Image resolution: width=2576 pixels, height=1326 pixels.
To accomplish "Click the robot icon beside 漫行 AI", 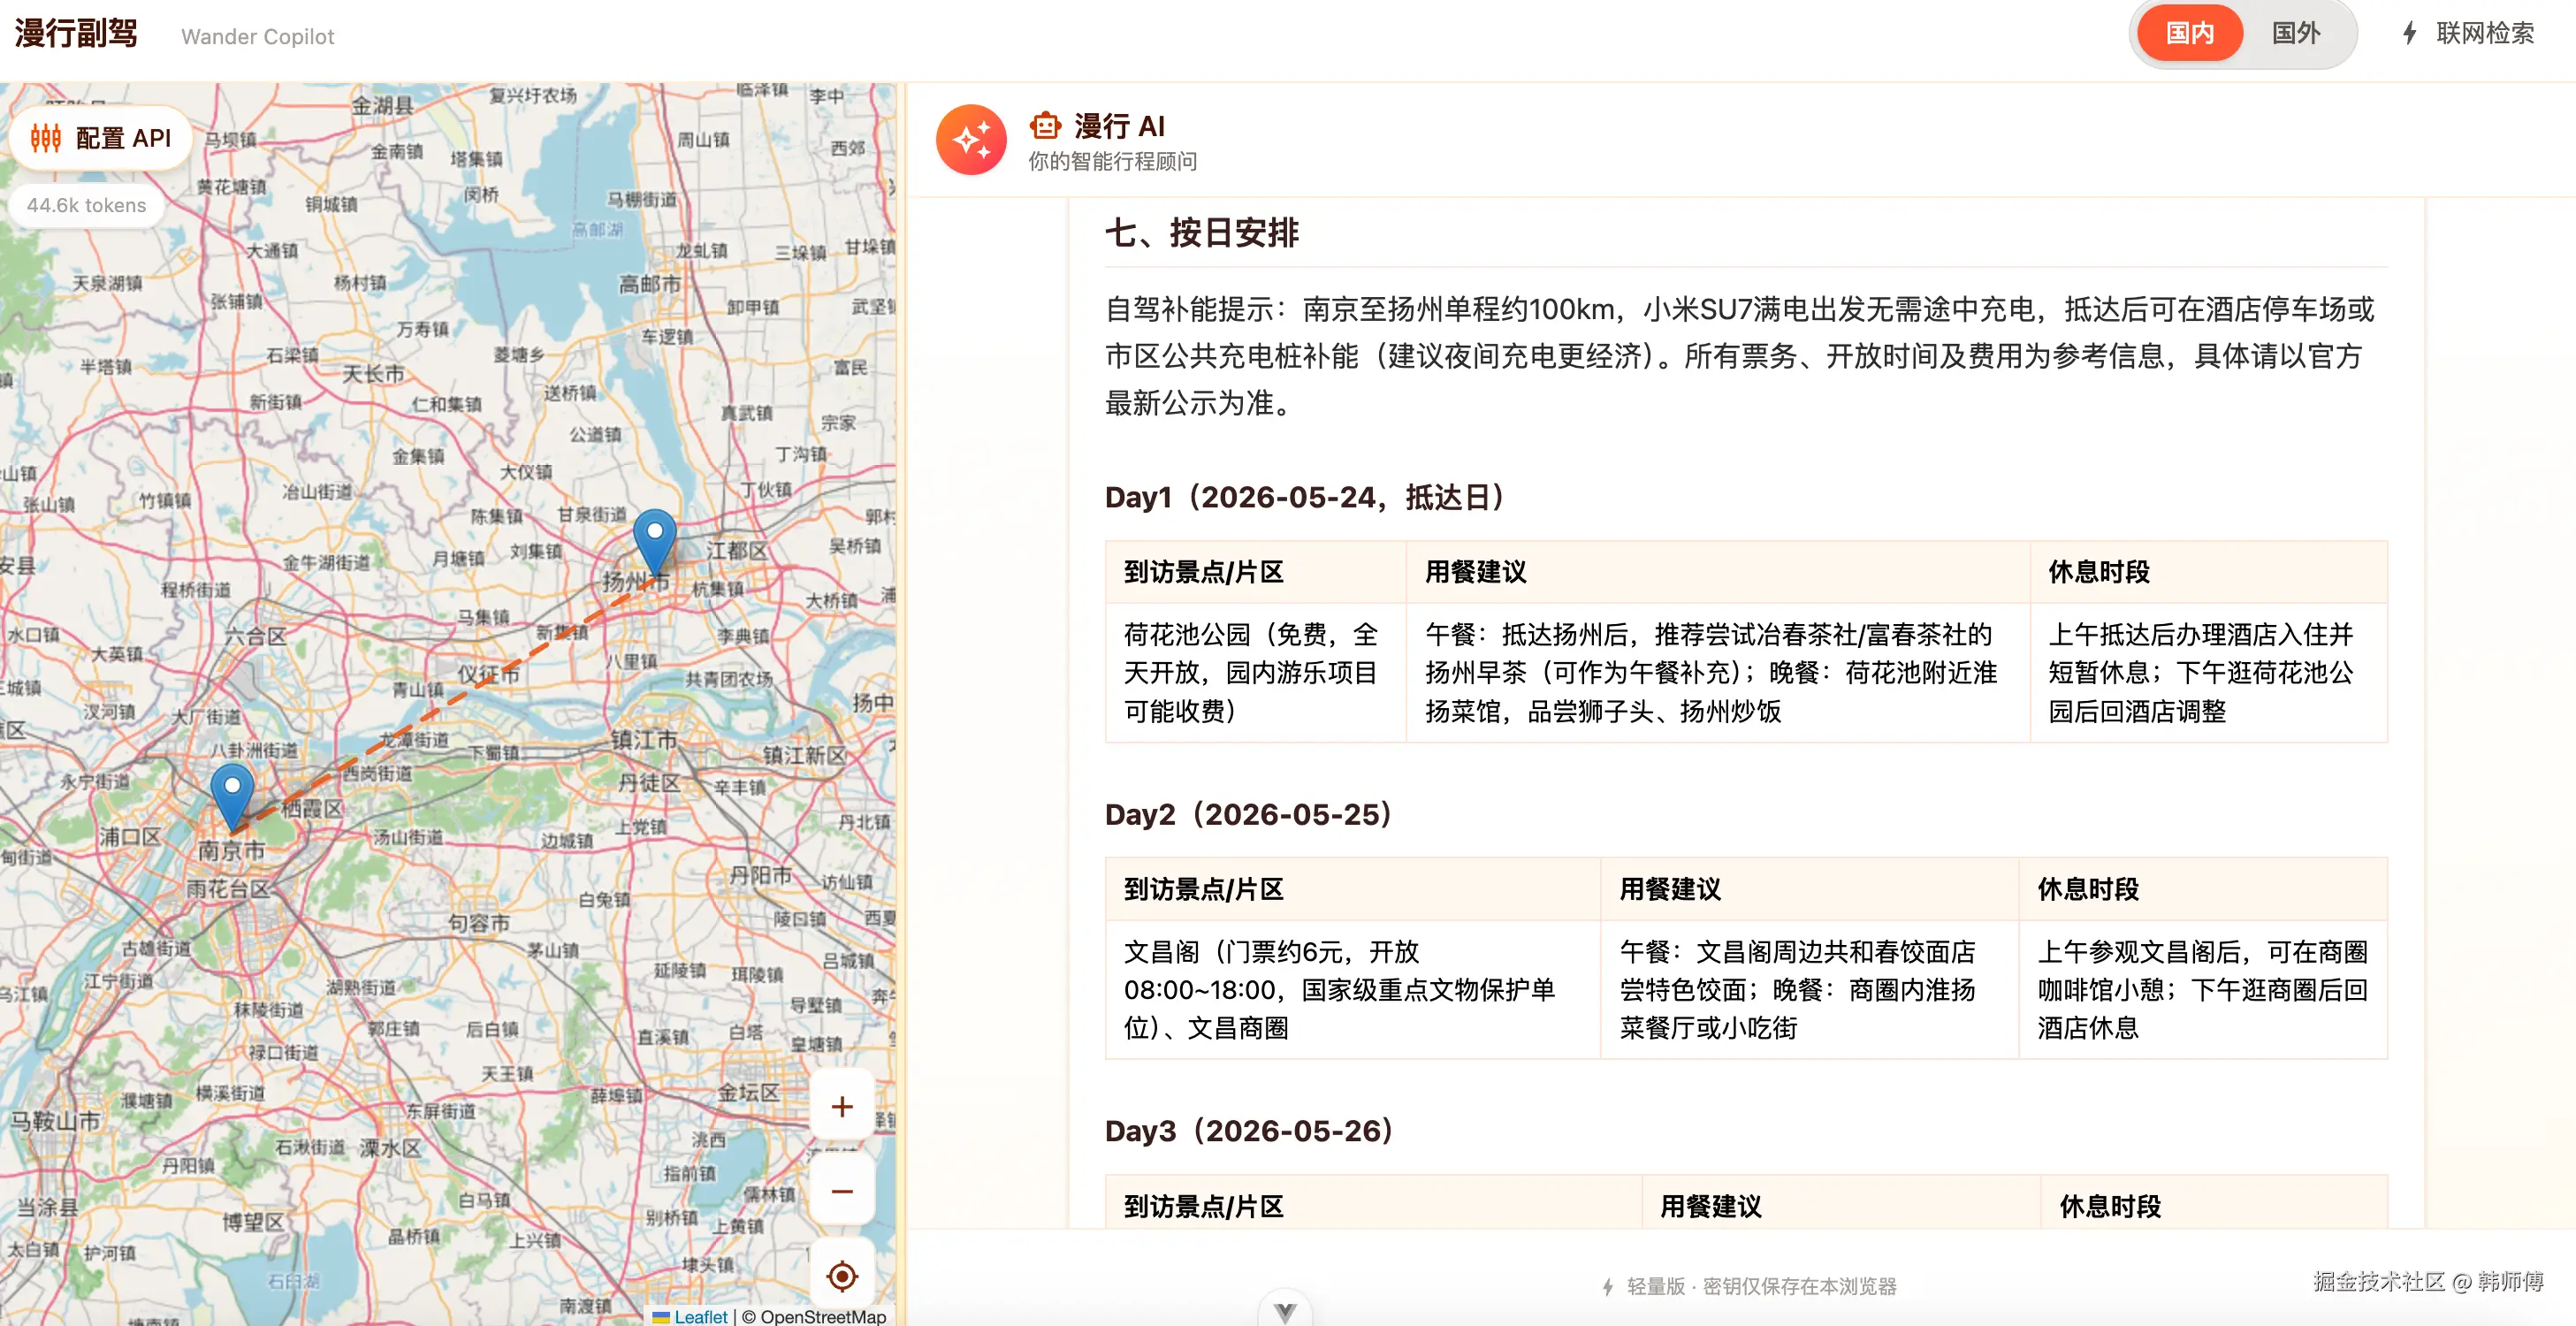I will tap(1045, 126).
